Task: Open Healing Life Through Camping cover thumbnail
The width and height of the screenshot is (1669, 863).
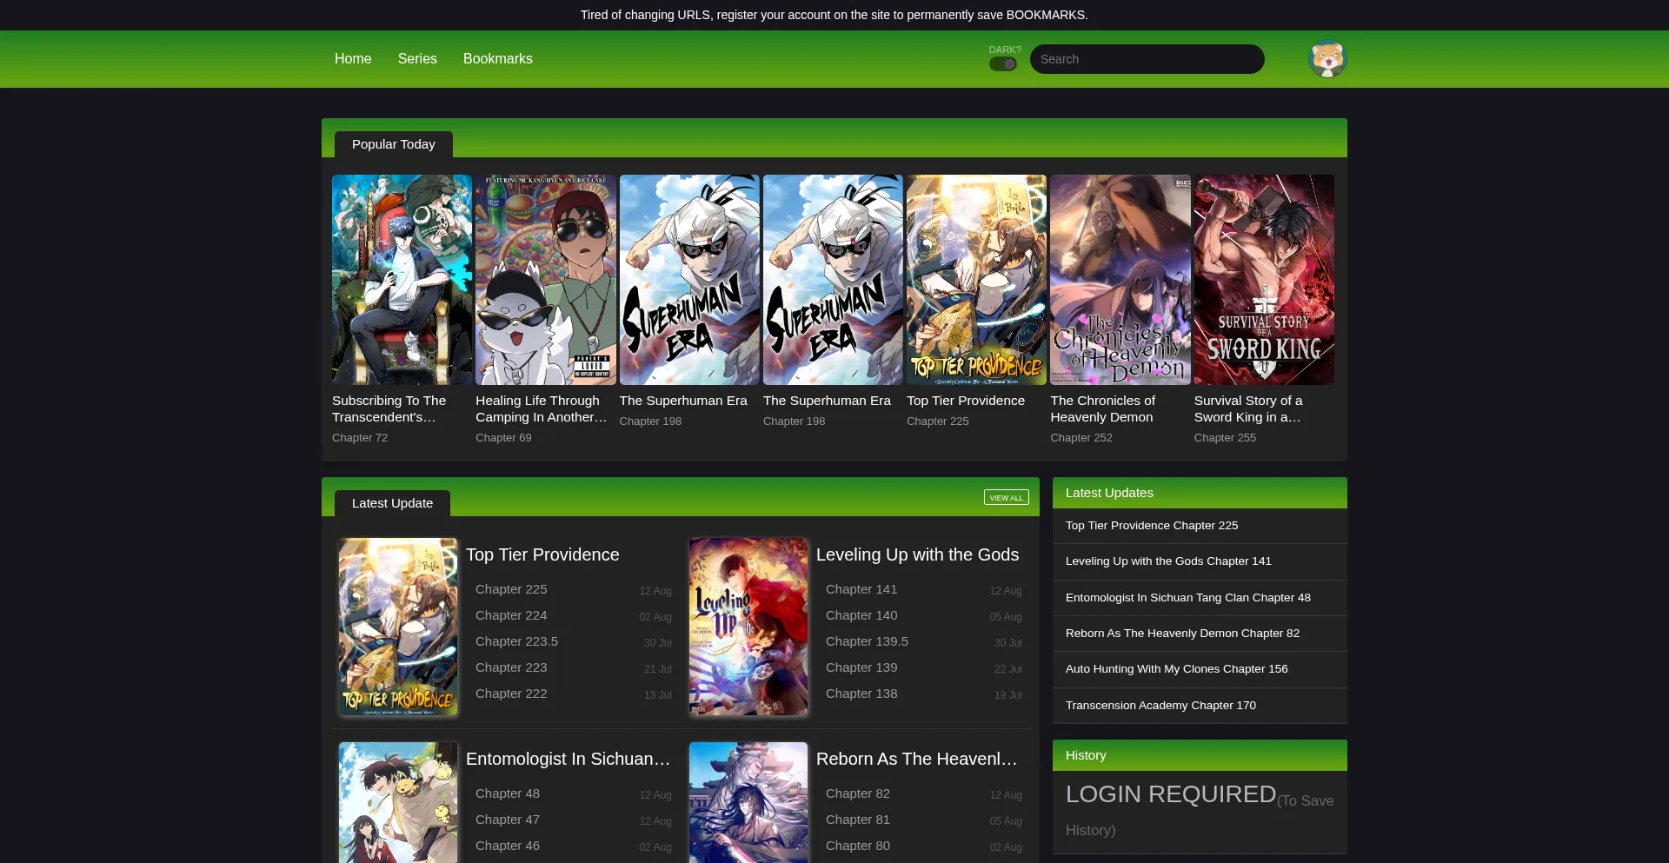Action: tap(546, 280)
